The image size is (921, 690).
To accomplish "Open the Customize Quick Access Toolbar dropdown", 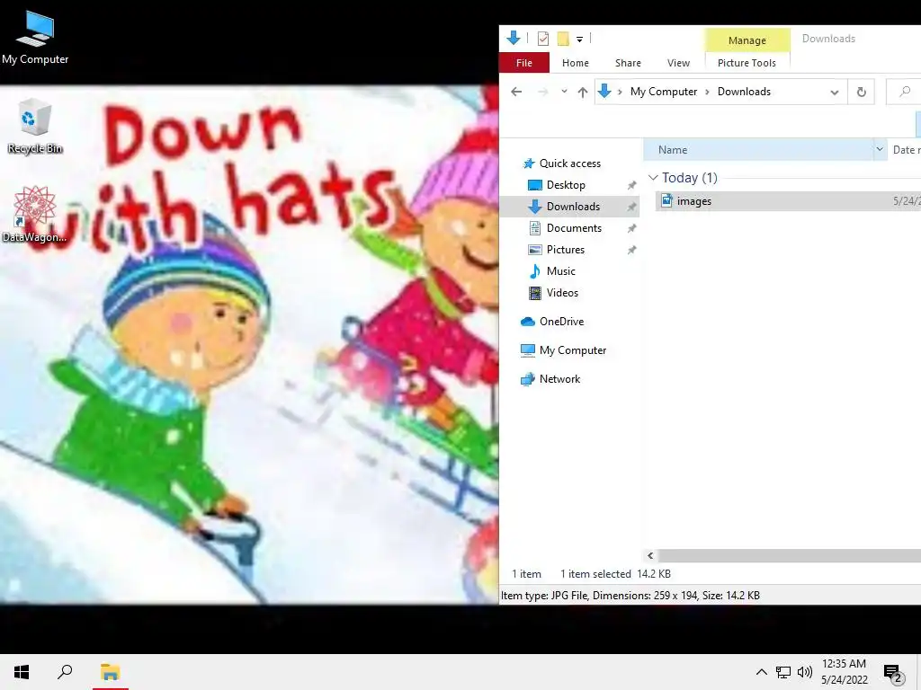I will [x=579, y=40].
